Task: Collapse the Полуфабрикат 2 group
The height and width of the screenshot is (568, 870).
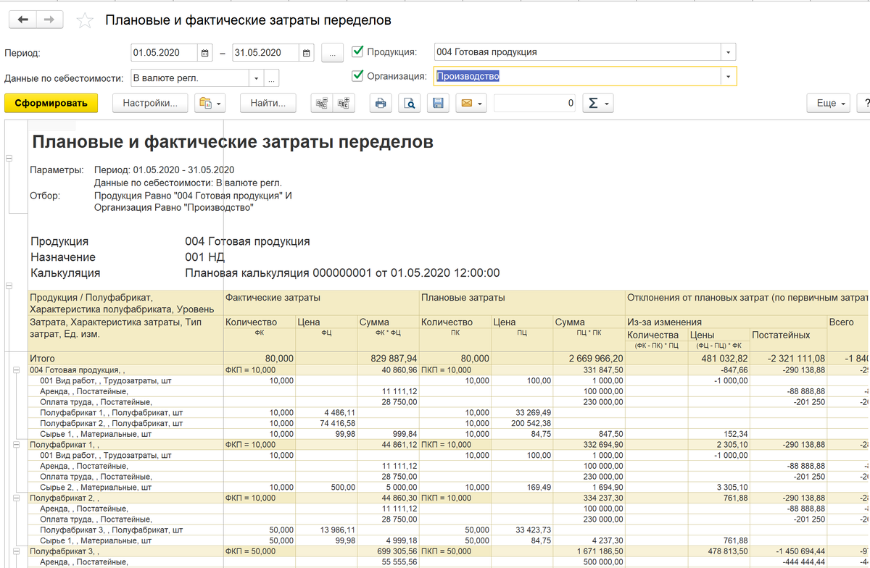Action: point(16,499)
